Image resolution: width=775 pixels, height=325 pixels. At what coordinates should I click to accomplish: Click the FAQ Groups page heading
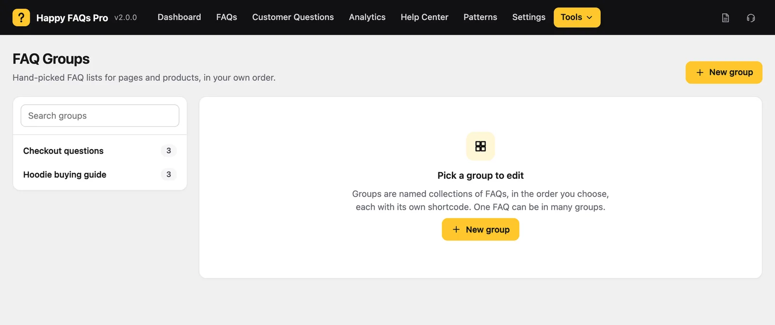pos(51,59)
